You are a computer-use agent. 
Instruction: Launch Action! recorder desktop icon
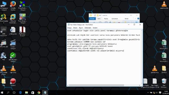point(13,82)
